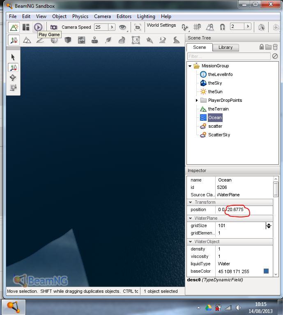Image resolution: width=283 pixels, height=315 pixels.
Task: Click the Google Drive tray icon
Action: pos(209,308)
